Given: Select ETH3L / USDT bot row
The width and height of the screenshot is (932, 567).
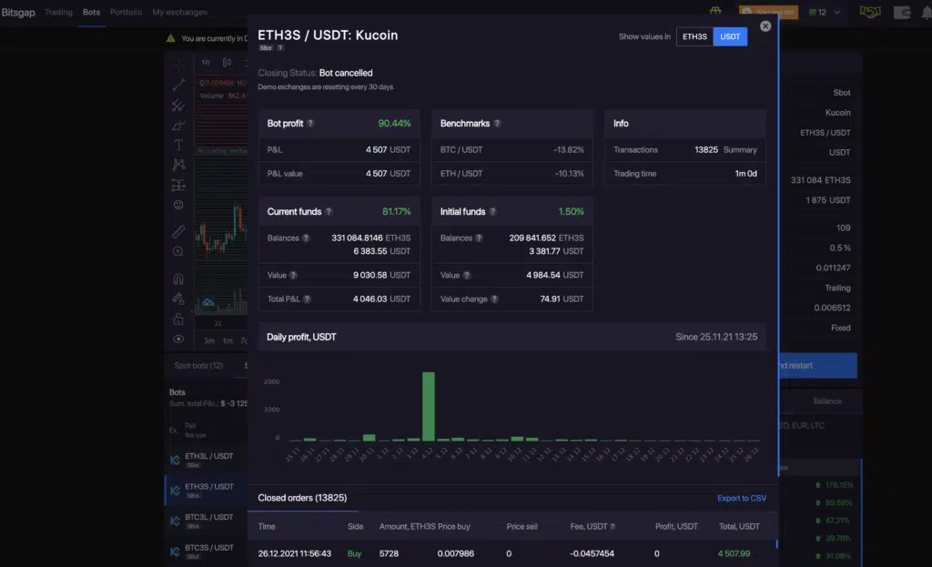Looking at the screenshot, I should coord(207,460).
